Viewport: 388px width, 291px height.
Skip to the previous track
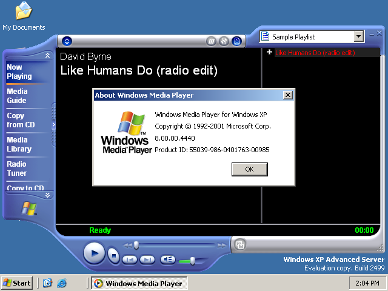tap(130, 259)
